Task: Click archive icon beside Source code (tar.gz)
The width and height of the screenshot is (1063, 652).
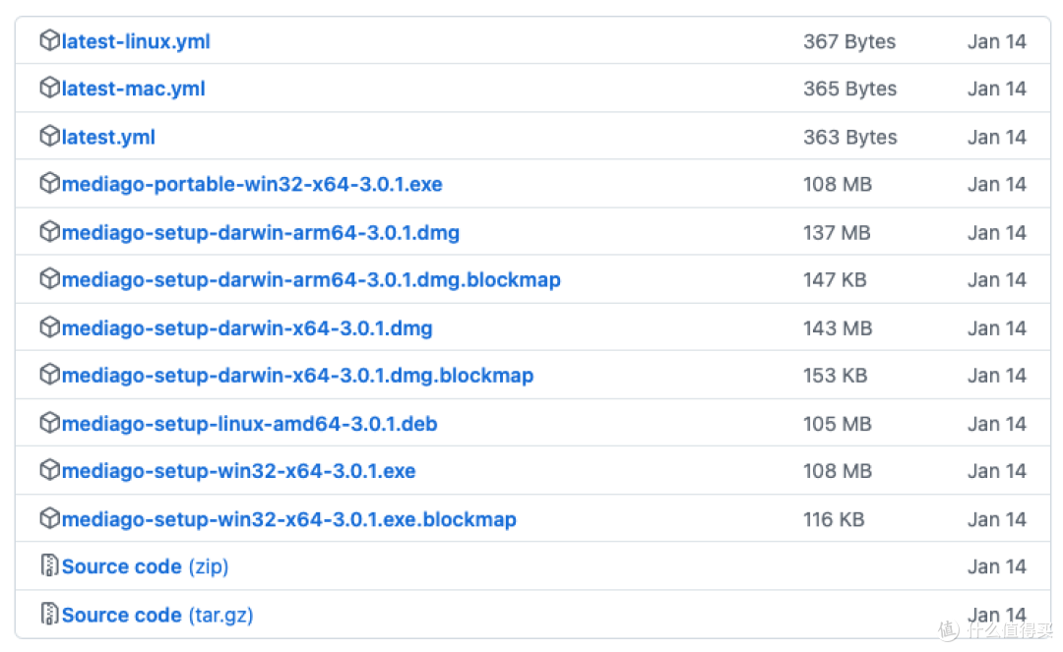Action: (x=49, y=614)
